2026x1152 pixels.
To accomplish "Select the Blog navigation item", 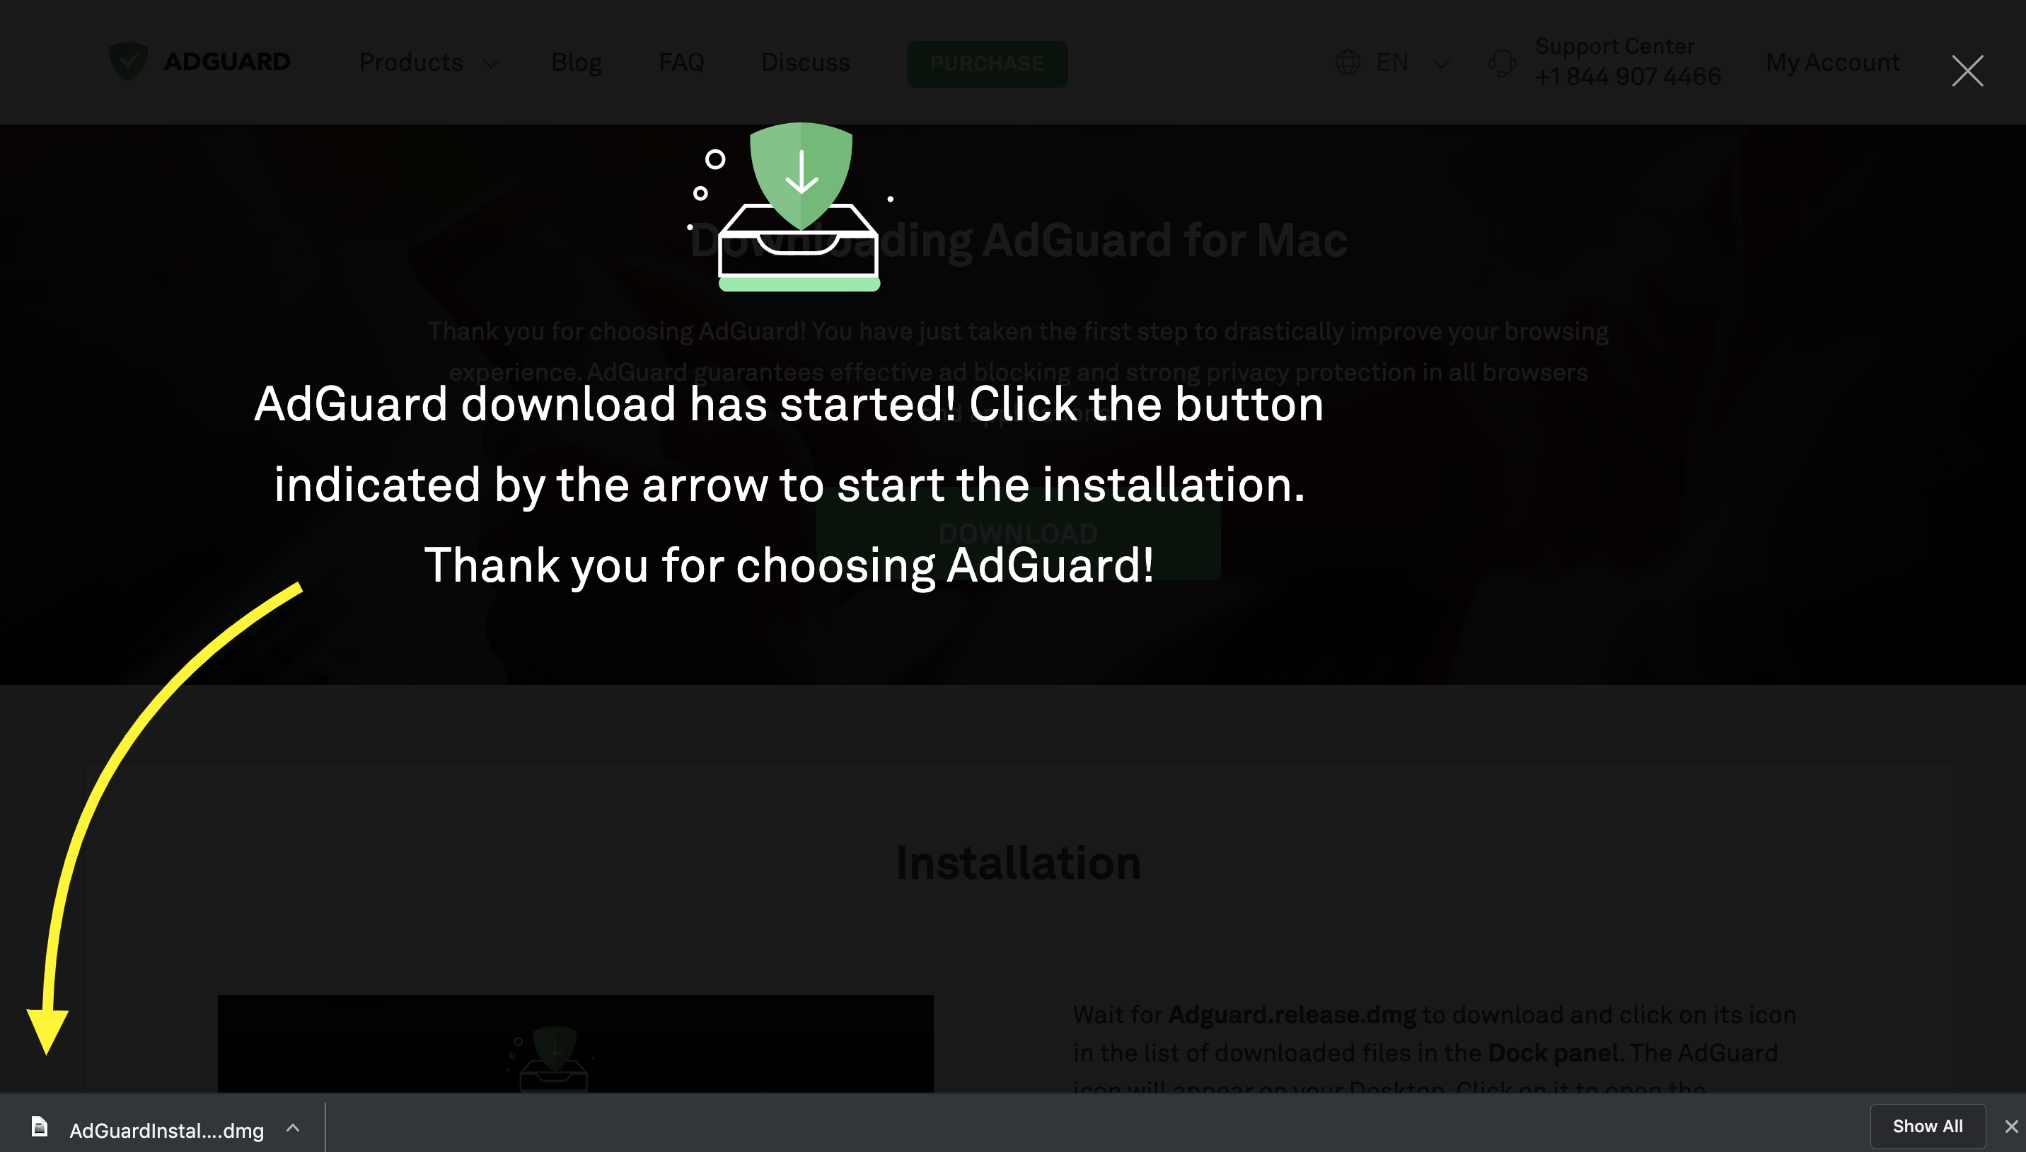I will pyautogui.click(x=576, y=62).
